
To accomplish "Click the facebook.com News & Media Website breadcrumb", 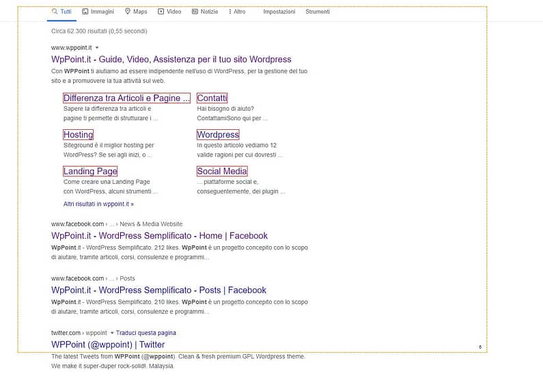I will [x=117, y=224].
